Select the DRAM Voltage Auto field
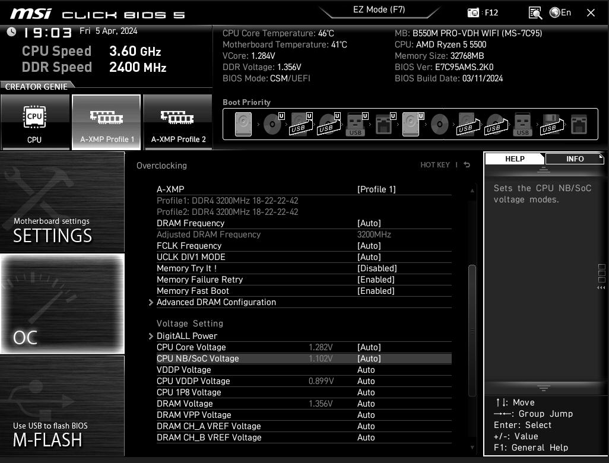Image resolution: width=609 pixels, height=463 pixels. click(x=366, y=404)
